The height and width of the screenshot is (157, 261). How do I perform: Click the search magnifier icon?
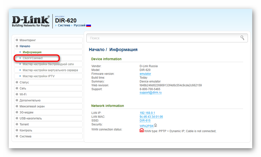[x=242, y=38]
